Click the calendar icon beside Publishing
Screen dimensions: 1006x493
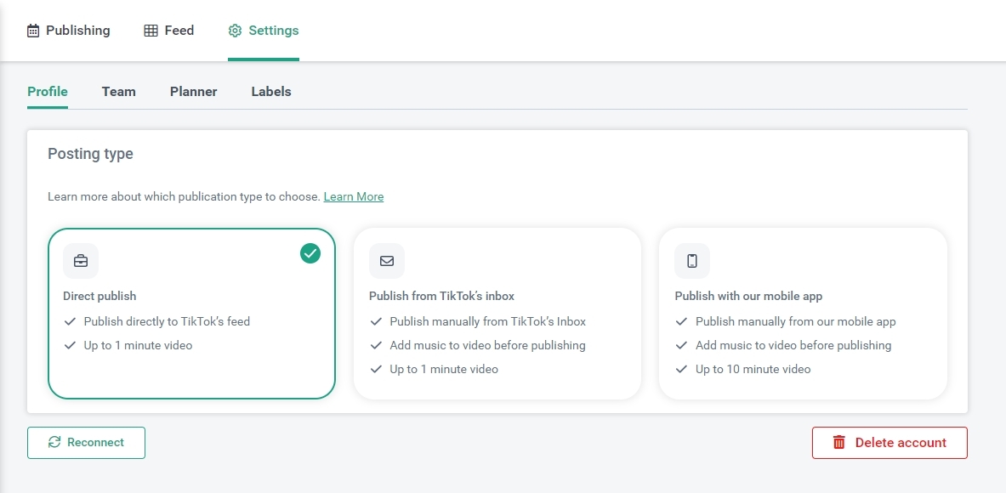tap(32, 31)
